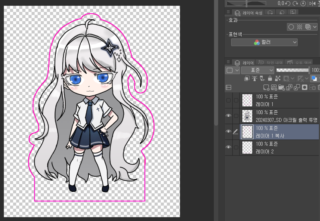320x221 pixels.
Task: Adjust Navigator rotation slider
Action: click(246, 4)
